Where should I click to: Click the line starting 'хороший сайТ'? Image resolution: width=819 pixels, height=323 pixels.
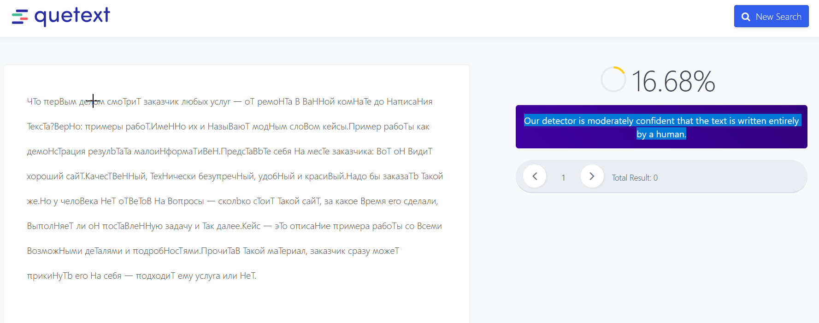click(x=235, y=176)
